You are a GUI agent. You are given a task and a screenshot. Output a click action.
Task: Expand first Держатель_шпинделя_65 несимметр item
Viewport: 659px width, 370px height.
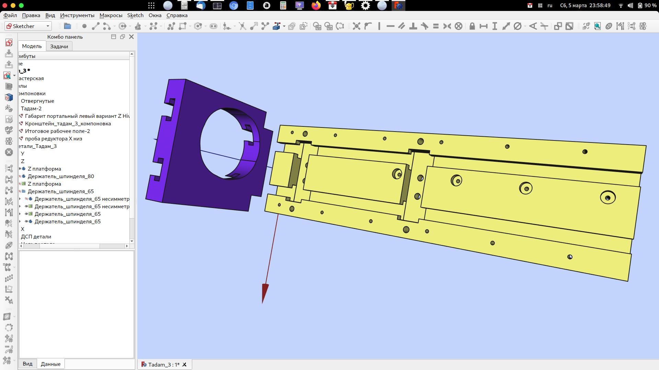(20, 199)
